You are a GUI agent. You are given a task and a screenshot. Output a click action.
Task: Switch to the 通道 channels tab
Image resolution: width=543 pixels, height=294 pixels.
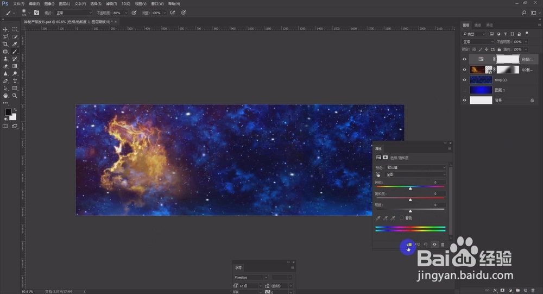pos(477,25)
